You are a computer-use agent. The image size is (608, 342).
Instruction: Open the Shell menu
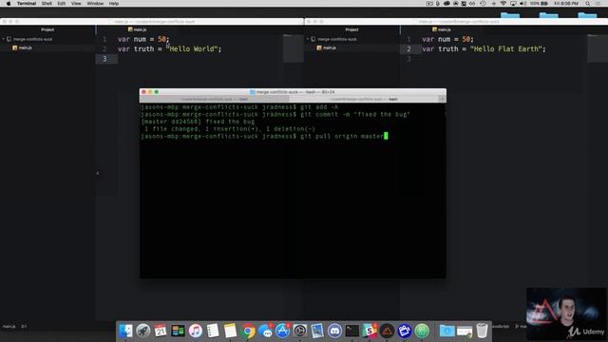point(47,4)
